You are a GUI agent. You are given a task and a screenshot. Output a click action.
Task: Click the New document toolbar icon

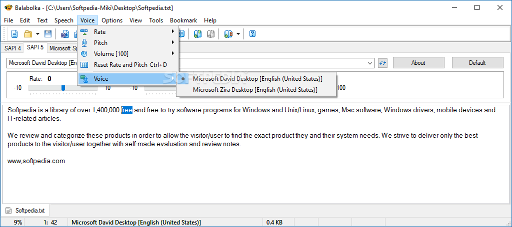(14, 34)
